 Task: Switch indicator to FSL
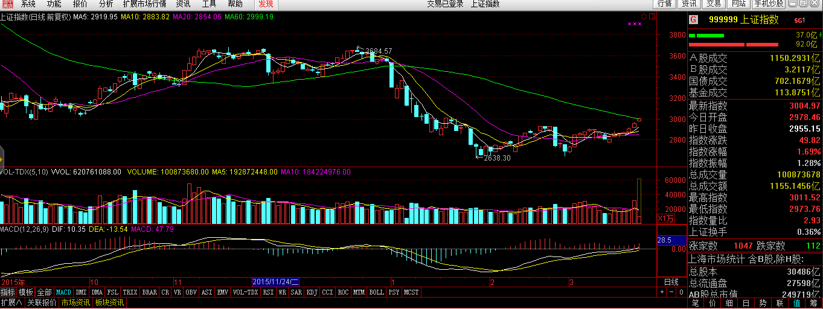coord(112,292)
